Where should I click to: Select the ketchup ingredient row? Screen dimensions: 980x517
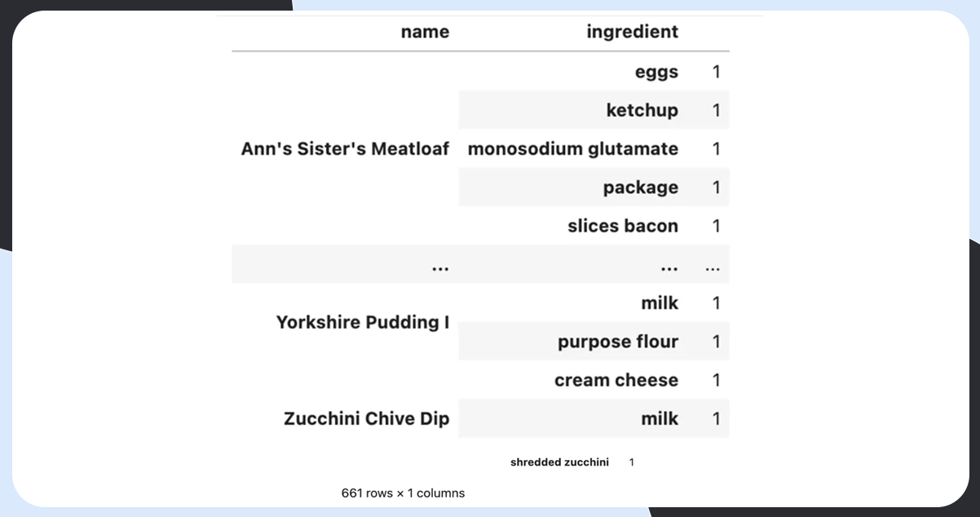(x=642, y=110)
